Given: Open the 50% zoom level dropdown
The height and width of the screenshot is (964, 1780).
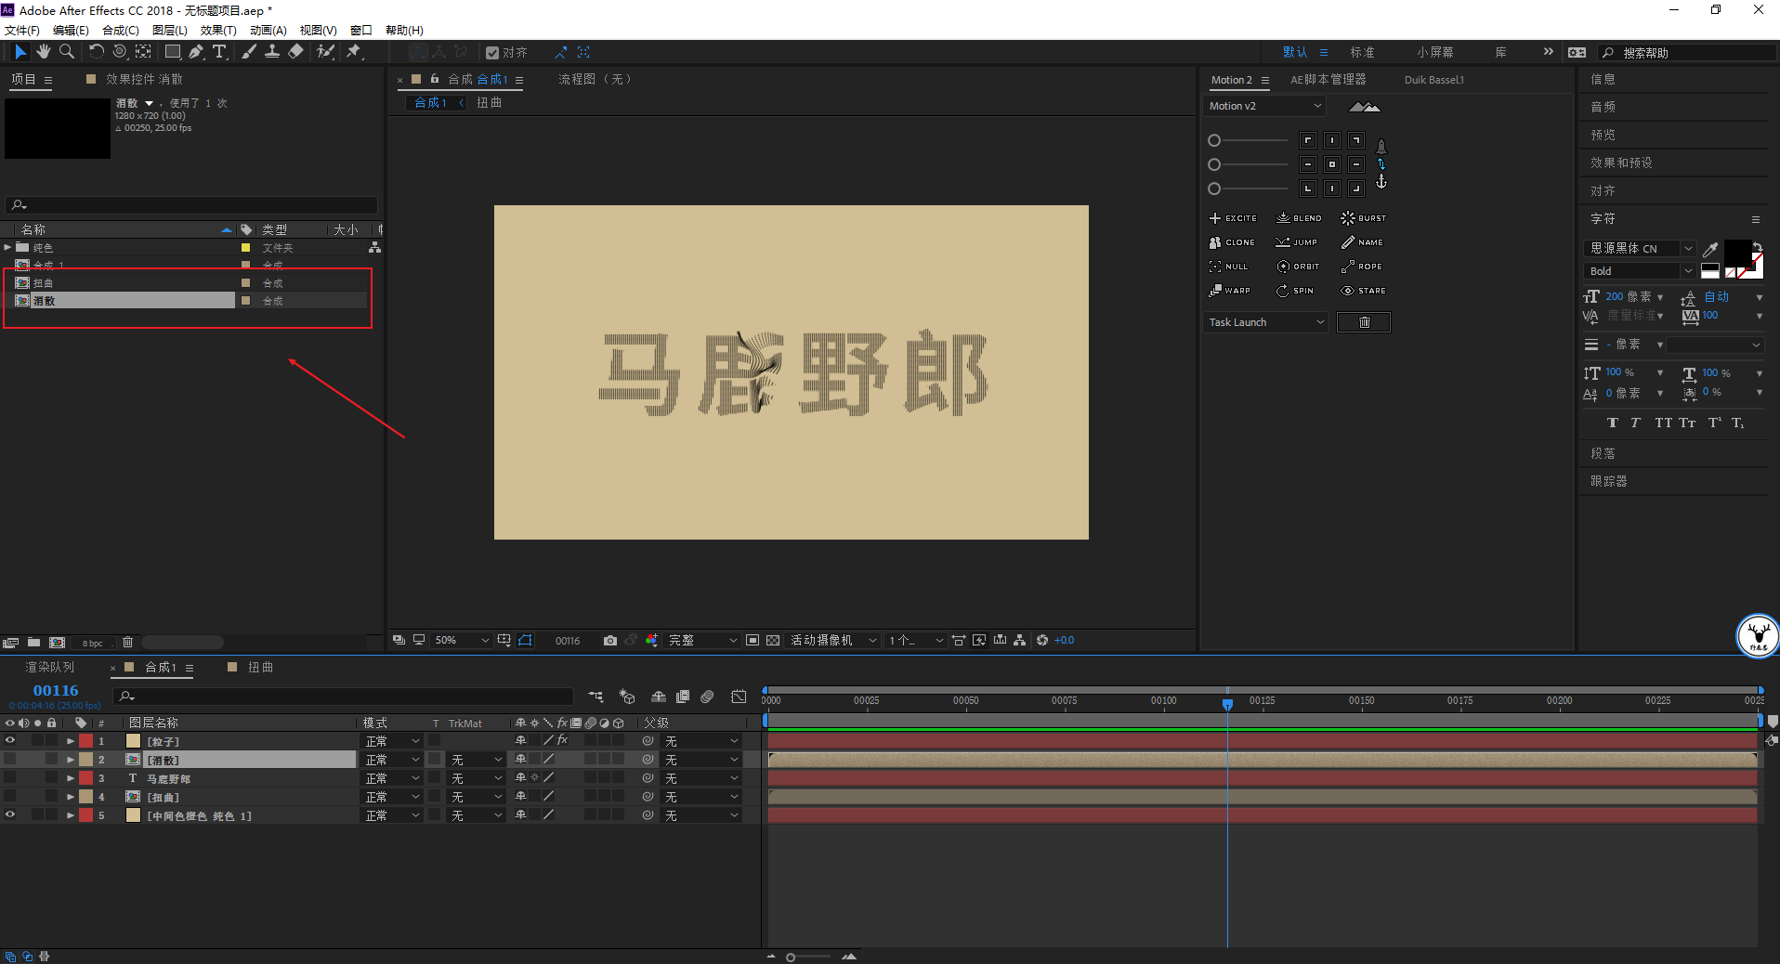Looking at the screenshot, I should 462,641.
